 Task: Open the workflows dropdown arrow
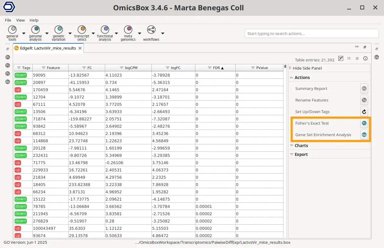click(163, 33)
